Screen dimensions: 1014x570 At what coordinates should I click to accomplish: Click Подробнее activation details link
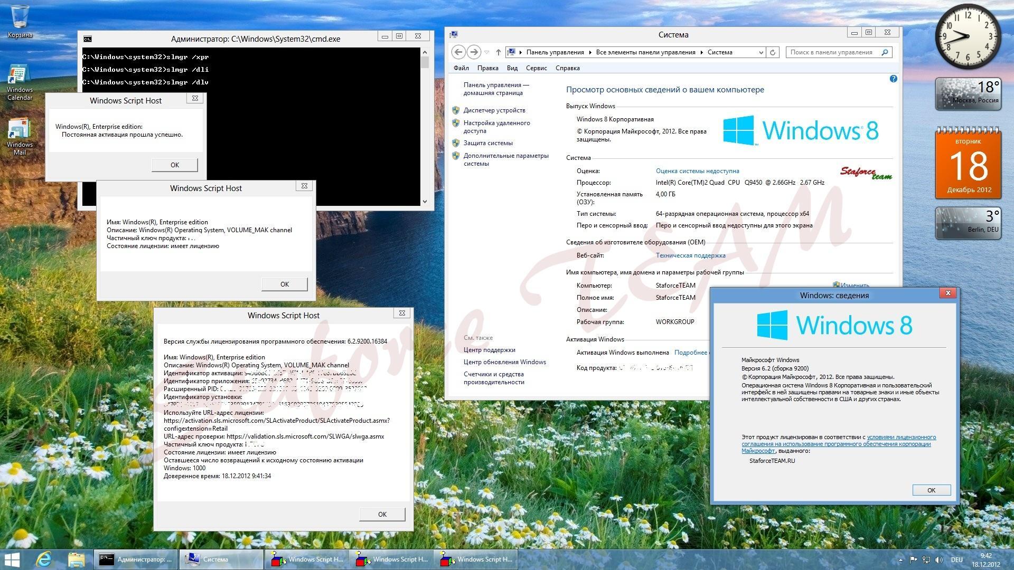pos(691,353)
